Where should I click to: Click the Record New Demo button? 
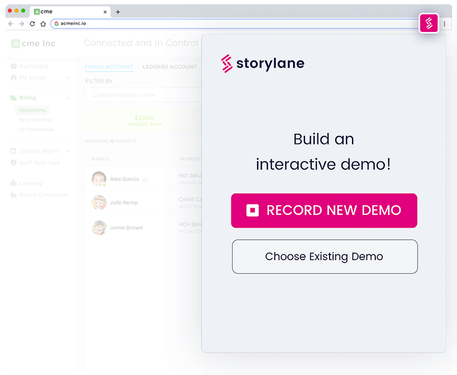324,210
